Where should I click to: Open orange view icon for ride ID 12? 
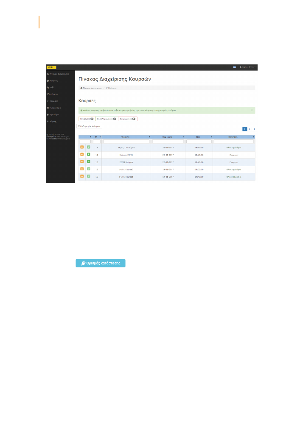tap(82, 169)
